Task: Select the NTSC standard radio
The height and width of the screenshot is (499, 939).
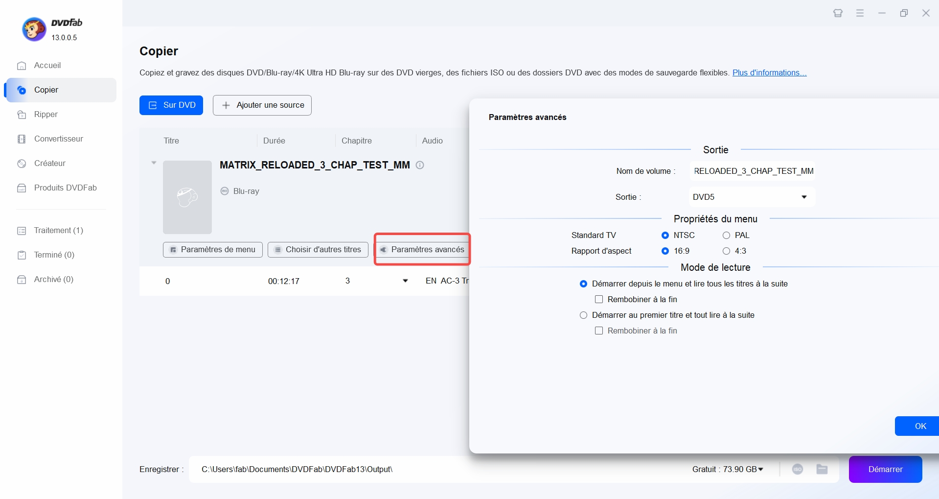Action: [665, 236]
